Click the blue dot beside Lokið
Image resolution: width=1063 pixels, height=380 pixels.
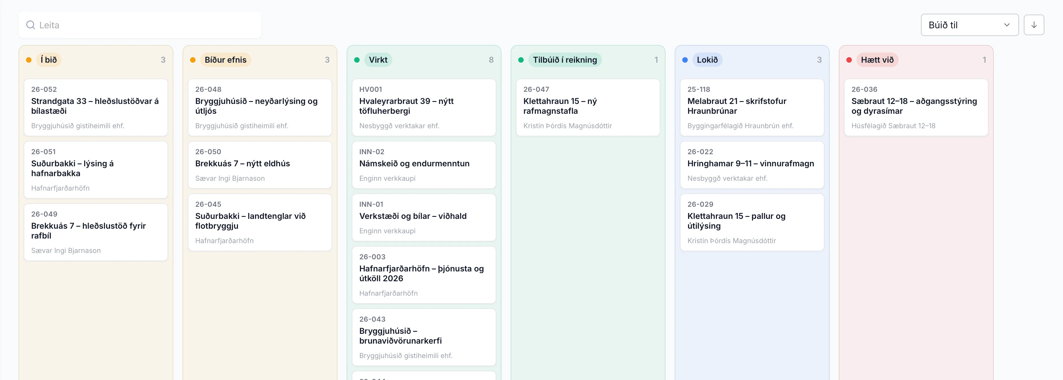[685, 60]
